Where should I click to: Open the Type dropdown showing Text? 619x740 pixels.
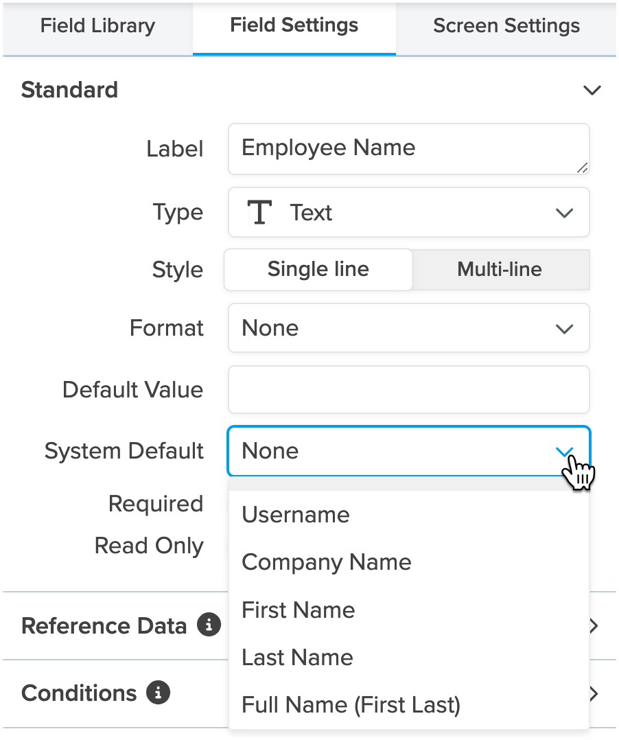[x=408, y=212]
